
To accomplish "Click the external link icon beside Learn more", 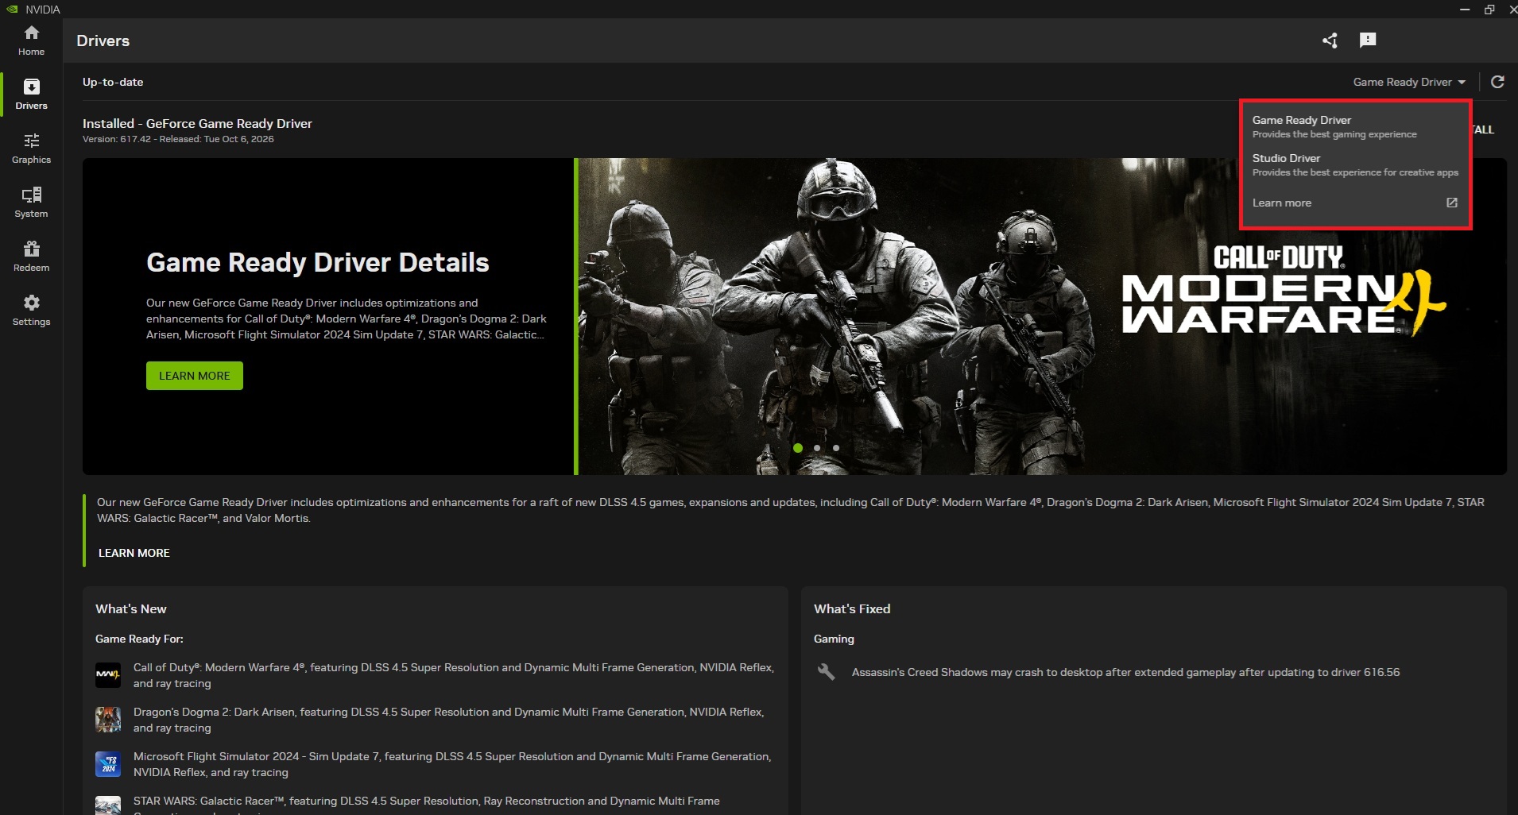I will coord(1452,203).
